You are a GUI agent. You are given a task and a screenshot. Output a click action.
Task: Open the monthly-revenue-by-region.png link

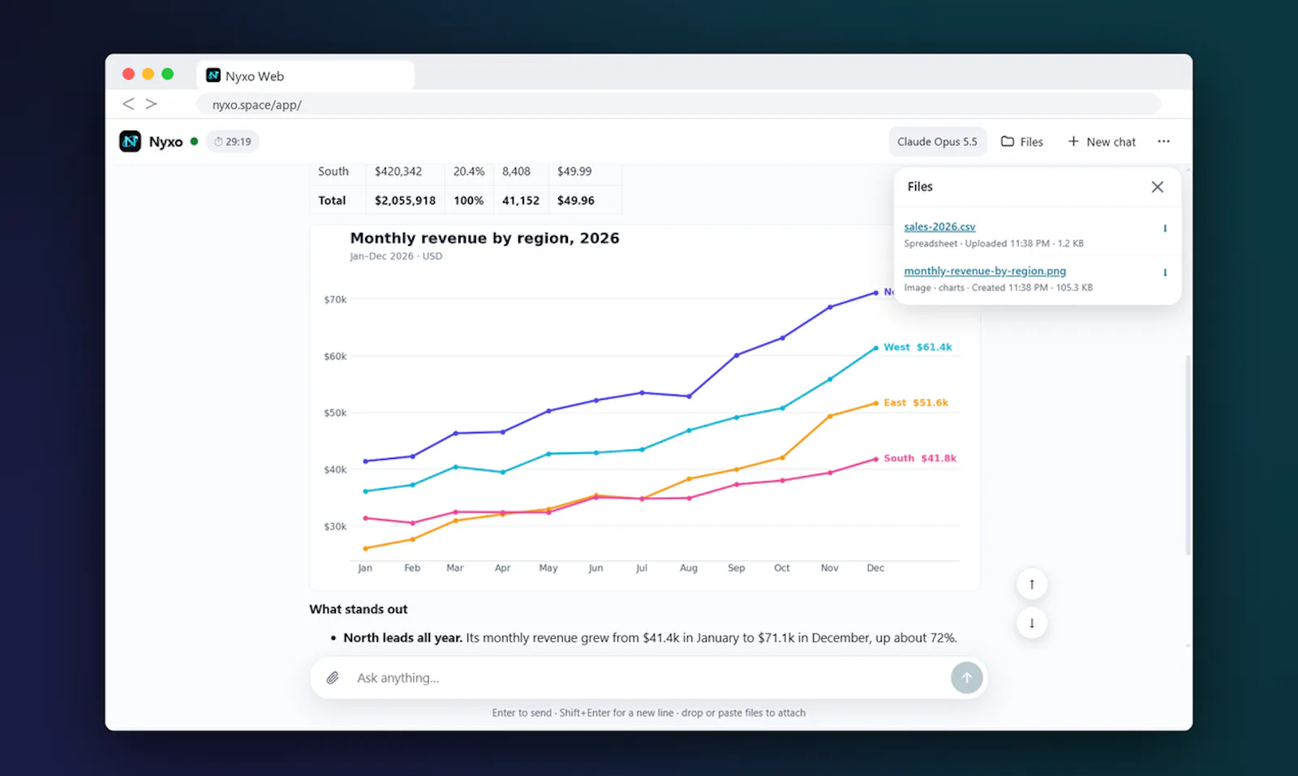point(985,271)
